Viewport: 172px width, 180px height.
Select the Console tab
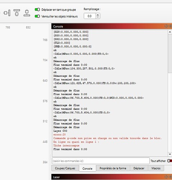87,168
